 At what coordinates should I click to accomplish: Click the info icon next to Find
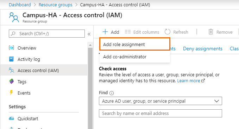click(x=112, y=93)
